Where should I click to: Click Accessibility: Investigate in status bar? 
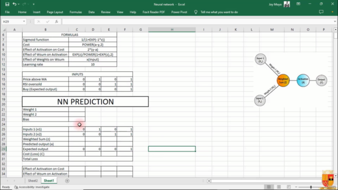point(32,187)
